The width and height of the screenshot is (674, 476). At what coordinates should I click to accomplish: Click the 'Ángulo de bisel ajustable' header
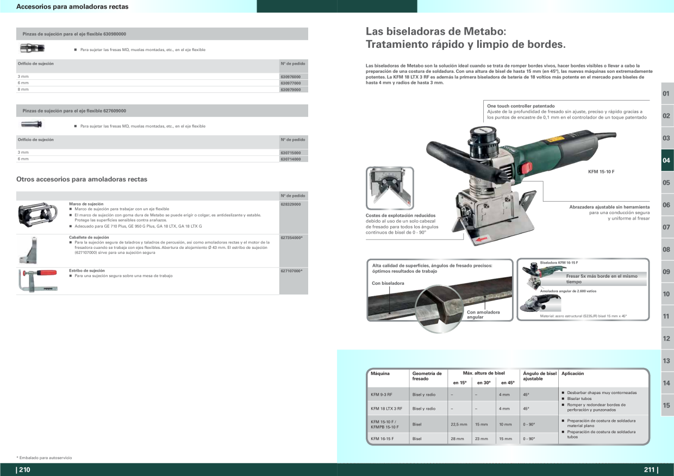coord(540,376)
